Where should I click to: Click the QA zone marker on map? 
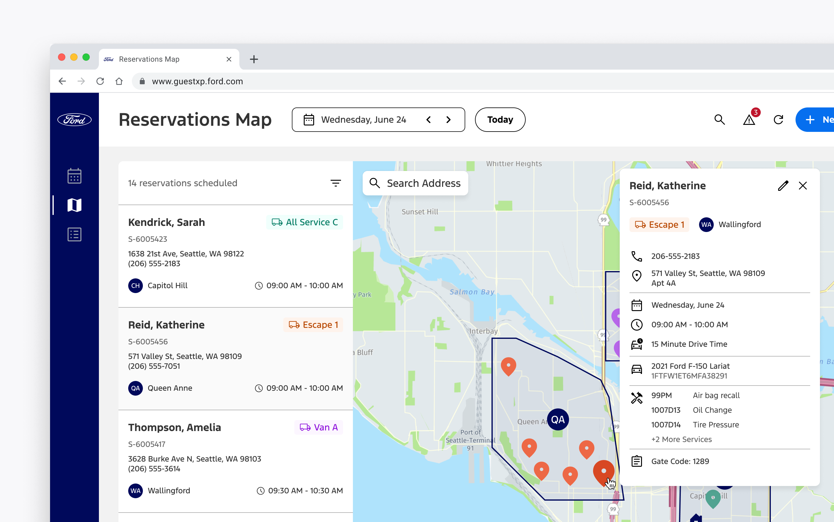(558, 419)
